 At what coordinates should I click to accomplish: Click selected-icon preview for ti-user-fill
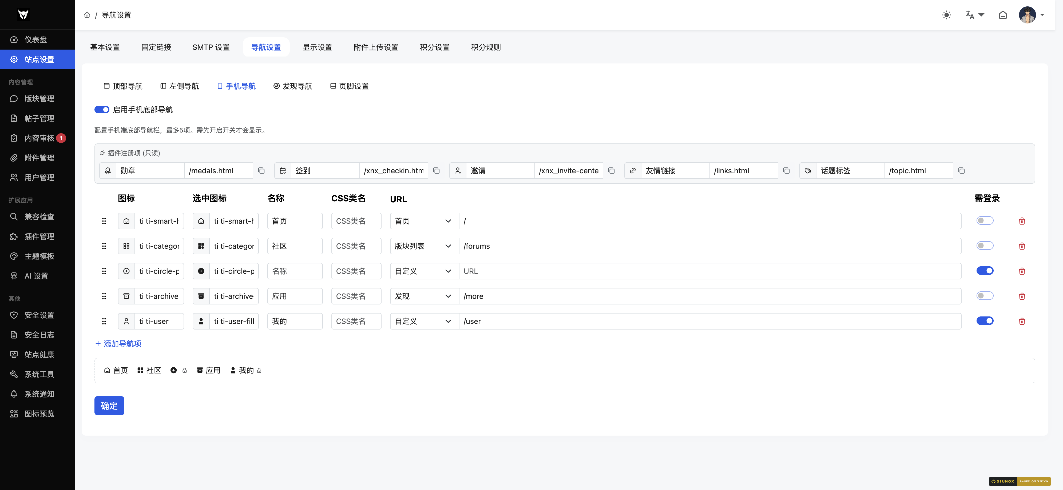201,321
